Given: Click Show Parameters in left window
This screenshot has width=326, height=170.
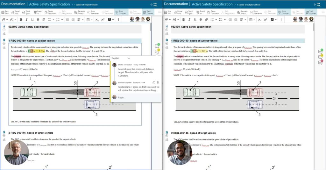Looking at the screenshot, I should (x=93, y=12).
